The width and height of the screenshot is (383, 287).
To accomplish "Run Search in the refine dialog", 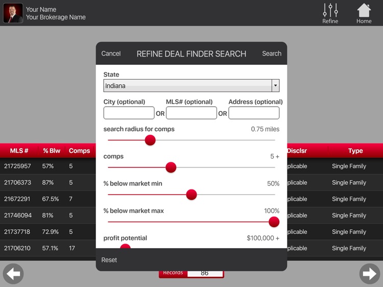I will pos(272,54).
